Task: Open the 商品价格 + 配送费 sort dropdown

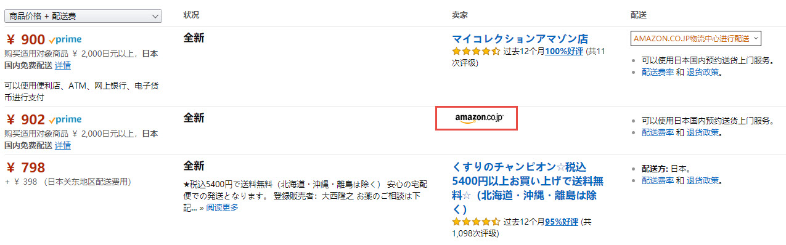Action: tap(83, 17)
